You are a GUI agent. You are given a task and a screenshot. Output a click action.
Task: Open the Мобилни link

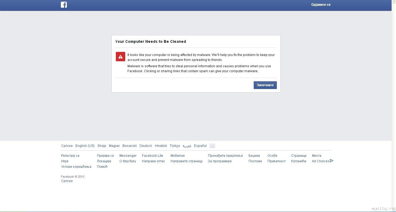(177, 156)
